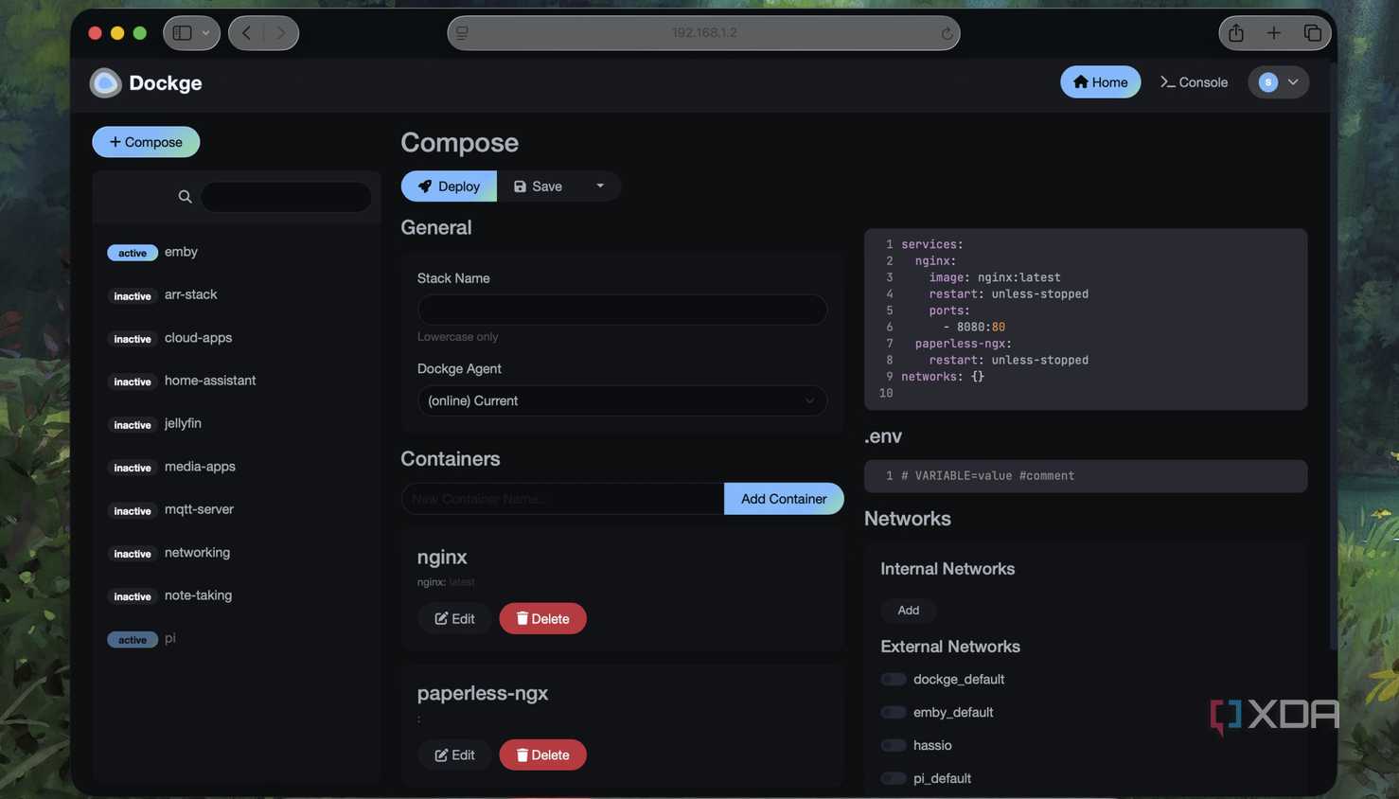Click the inactive badge beside arr-stack
Viewport: 1399px width, 799px height.
(133, 295)
